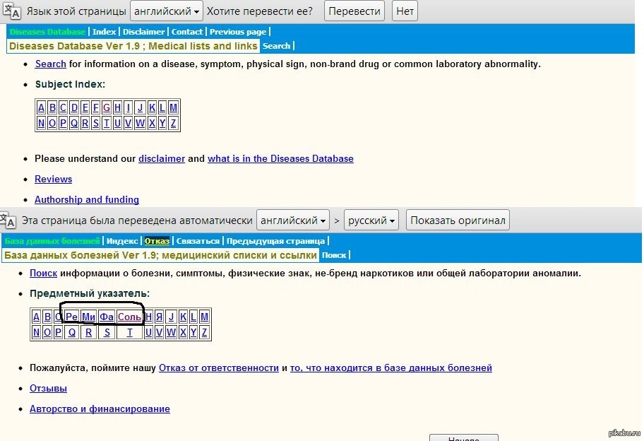Open the 'Отказ от ответственности' link
The width and height of the screenshot is (644, 441).
point(219,368)
